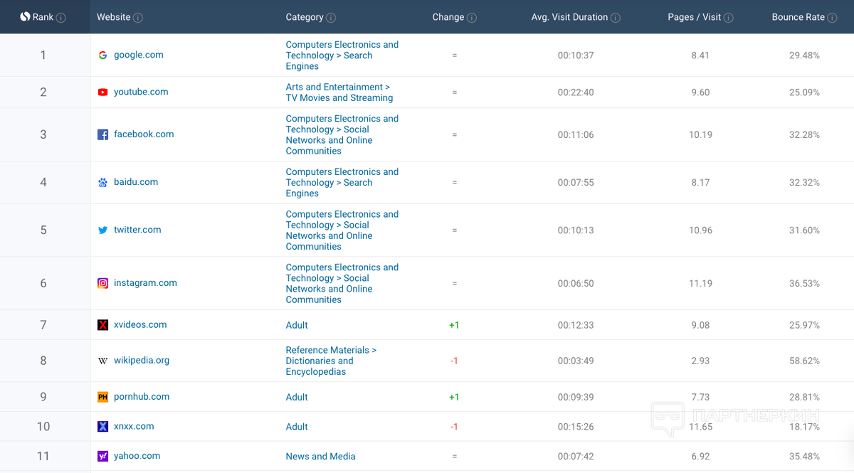This screenshot has height=473, width=854.
Task: Open instagram.com's Social Networks category link
Action: (342, 284)
